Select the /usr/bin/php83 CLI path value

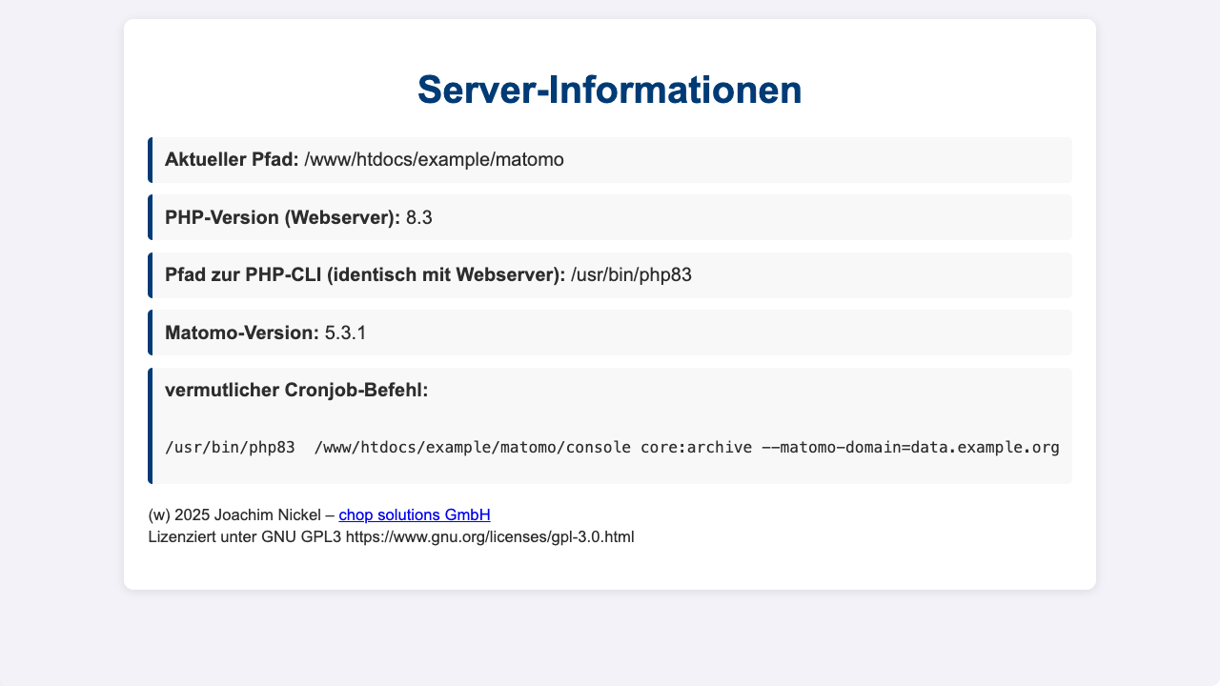[631, 275]
